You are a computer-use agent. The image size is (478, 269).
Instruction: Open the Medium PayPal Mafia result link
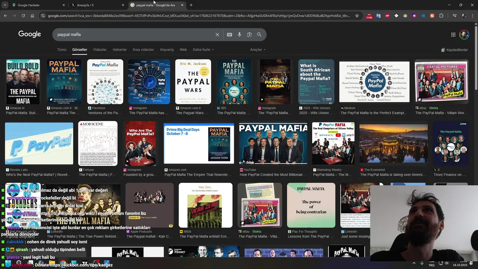point(373,113)
